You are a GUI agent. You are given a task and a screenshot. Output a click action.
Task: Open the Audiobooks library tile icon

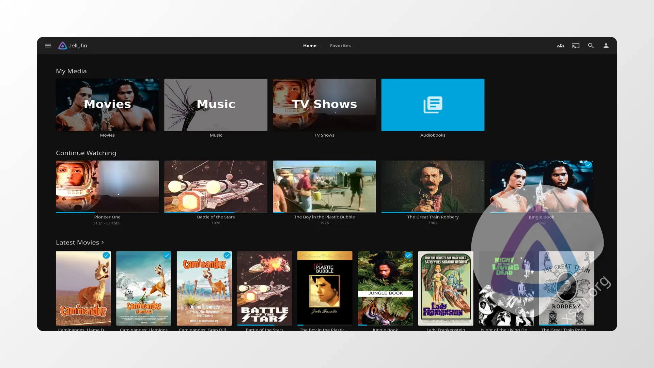[433, 105]
